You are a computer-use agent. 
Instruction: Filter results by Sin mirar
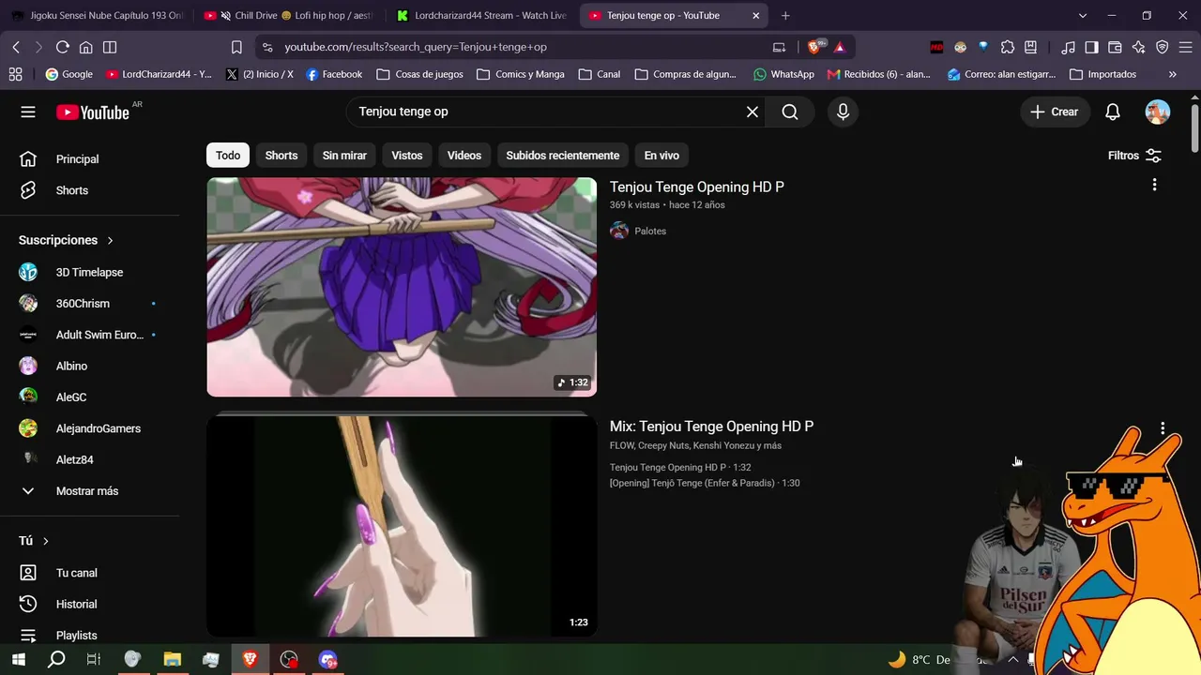(344, 156)
